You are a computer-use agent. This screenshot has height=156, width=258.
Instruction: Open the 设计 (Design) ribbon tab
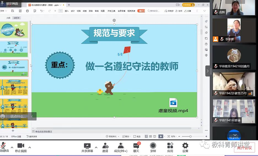tap(73, 11)
